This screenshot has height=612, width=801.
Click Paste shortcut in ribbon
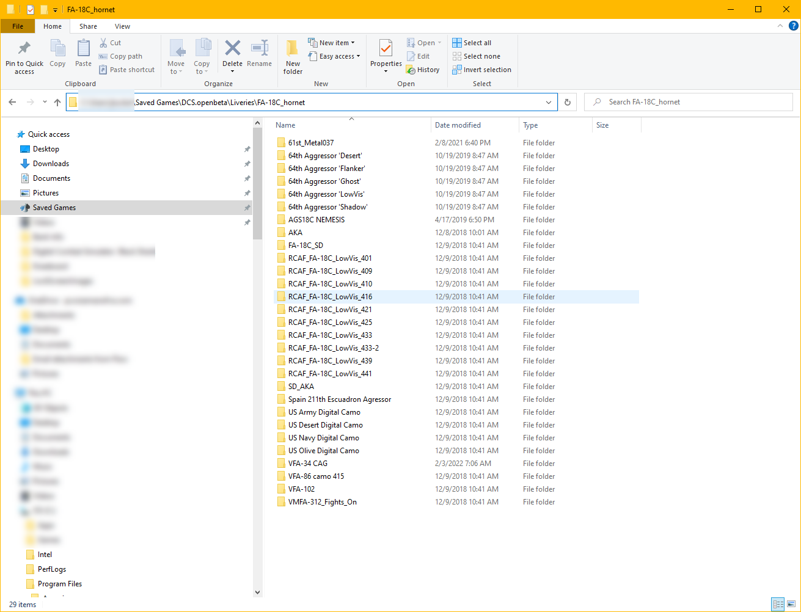(127, 70)
